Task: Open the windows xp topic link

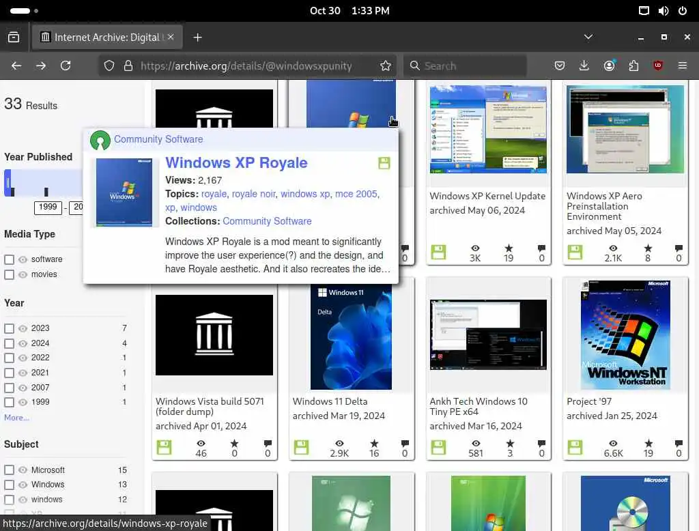Action: tap(305, 194)
